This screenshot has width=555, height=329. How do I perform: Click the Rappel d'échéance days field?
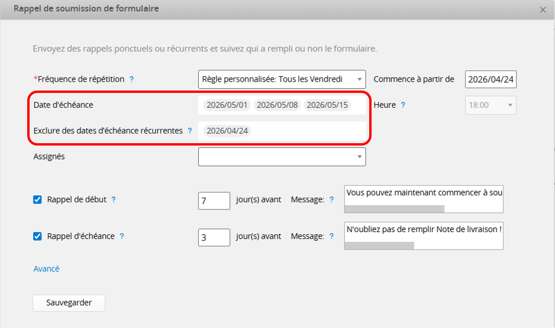pyautogui.click(x=214, y=237)
